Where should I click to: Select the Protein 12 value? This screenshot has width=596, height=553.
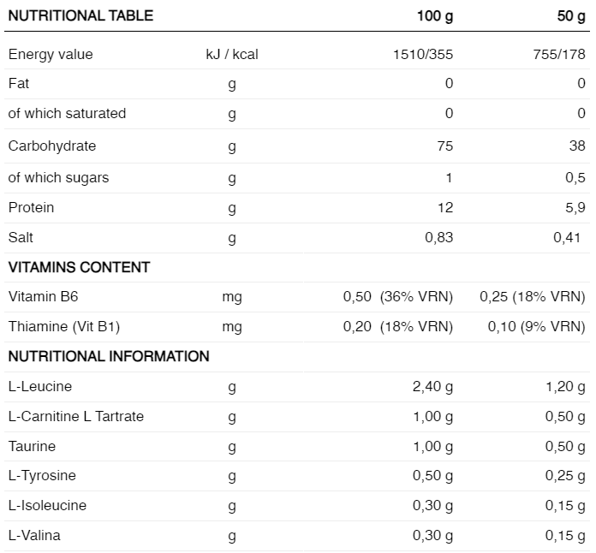tap(444, 207)
